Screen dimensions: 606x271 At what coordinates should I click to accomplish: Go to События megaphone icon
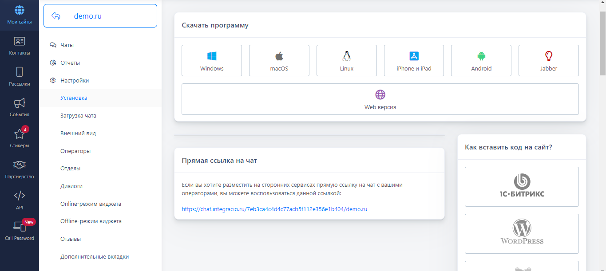[20, 108]
